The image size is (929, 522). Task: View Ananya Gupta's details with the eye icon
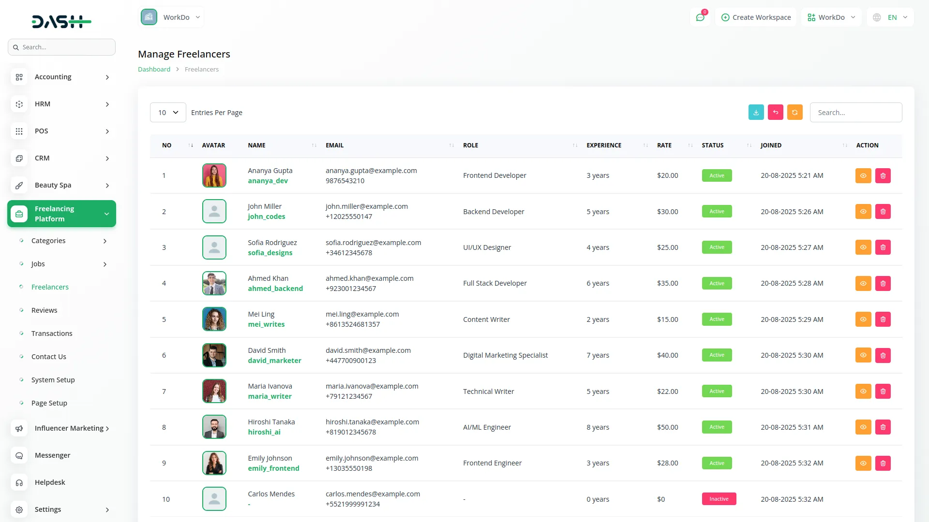[x=863, y=175]
